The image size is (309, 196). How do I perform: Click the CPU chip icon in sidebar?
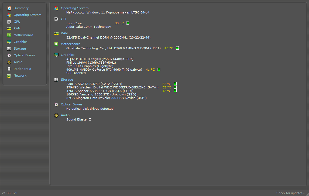tap(9, 22)
